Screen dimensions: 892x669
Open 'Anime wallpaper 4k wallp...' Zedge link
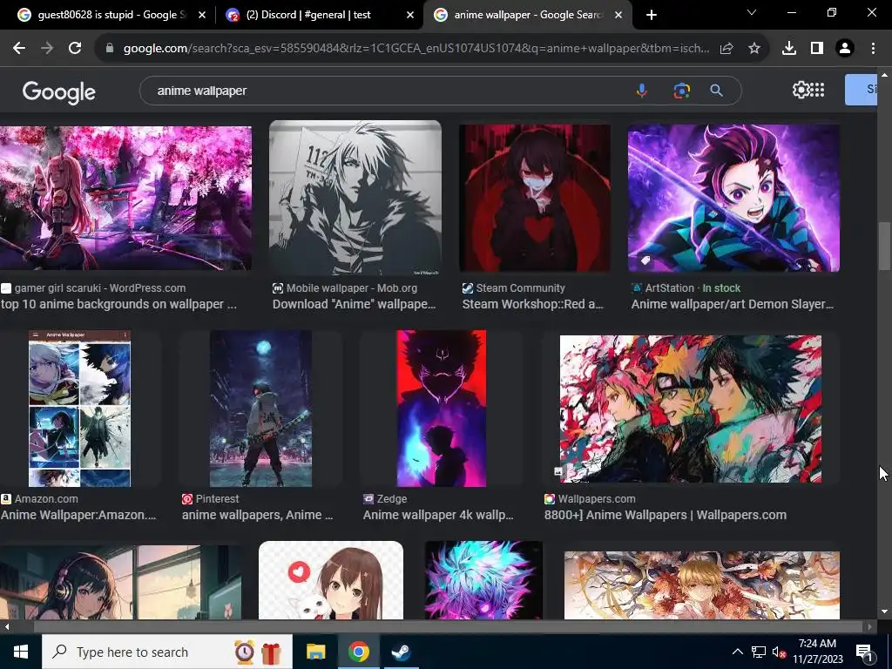point(438,515)
